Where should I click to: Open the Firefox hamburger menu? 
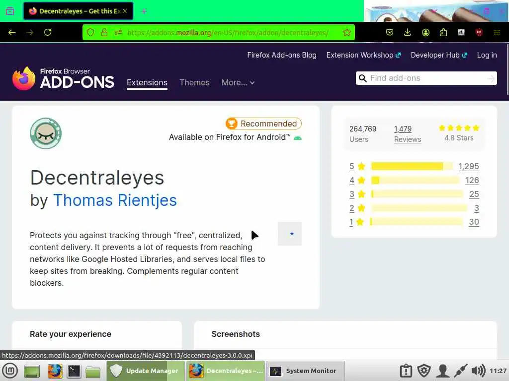(x=497, y=32)
